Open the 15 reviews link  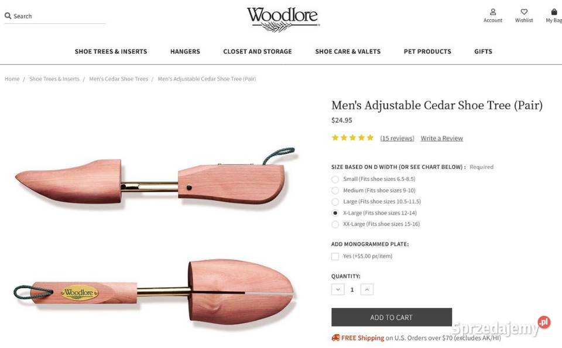coord(397,139)
